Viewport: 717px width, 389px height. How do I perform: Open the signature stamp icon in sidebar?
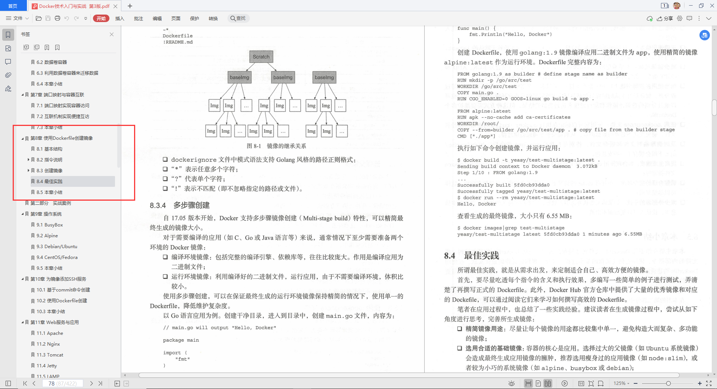[x=8, y=89]
